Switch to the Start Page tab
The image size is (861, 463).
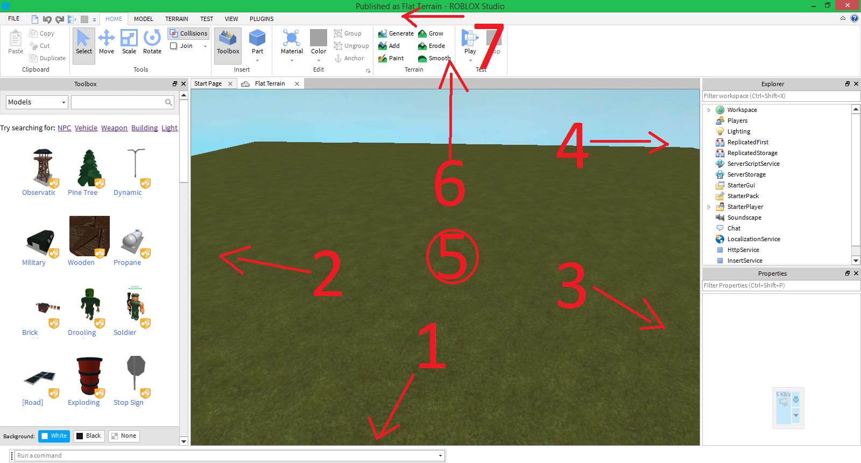[208, 83]
